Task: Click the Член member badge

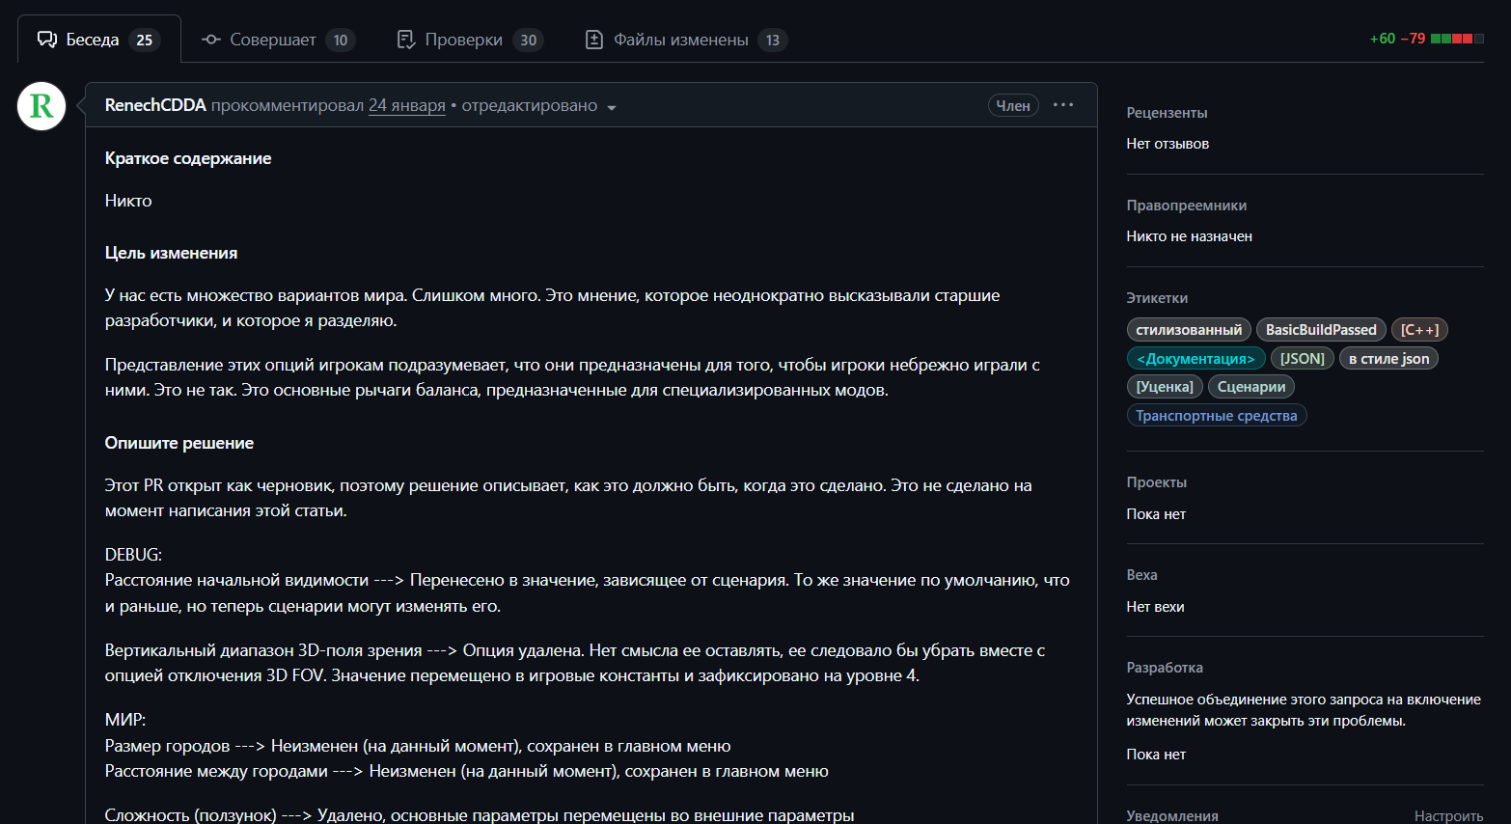Action: click(x=1013, y=106)
